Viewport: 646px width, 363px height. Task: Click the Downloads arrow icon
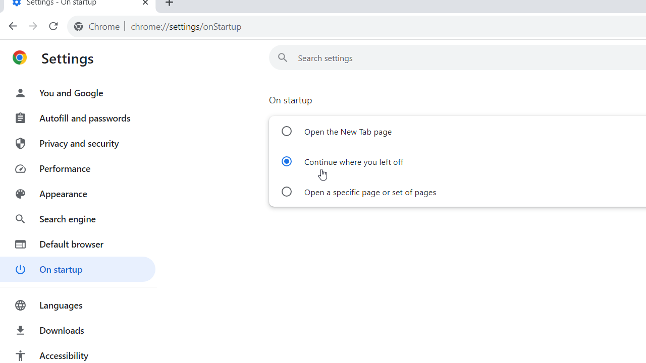(x=20, y=330)
